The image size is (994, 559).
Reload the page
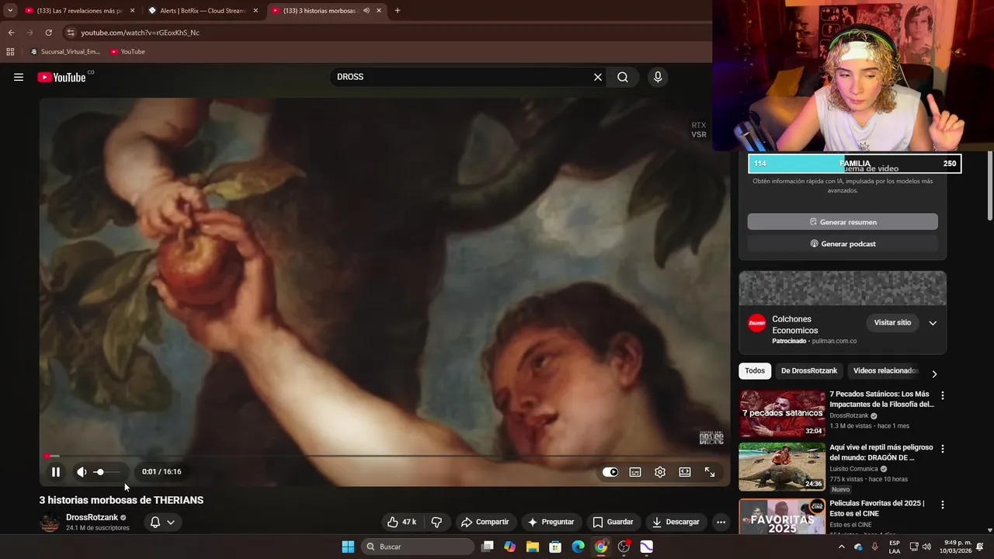[48, 33]
